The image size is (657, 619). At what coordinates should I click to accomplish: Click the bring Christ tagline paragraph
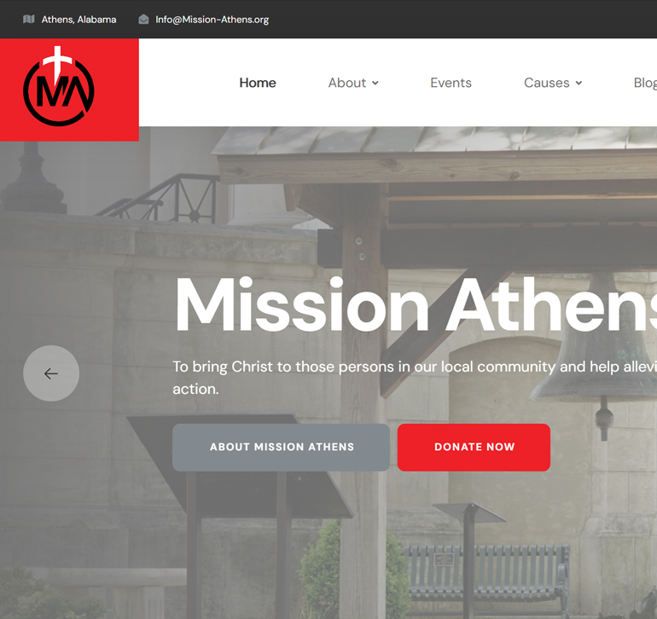click(415, 378)
